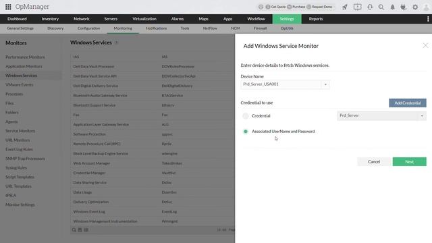Open the apps grid launcher icon
432x243 pixels.
[x=8, y=7]
